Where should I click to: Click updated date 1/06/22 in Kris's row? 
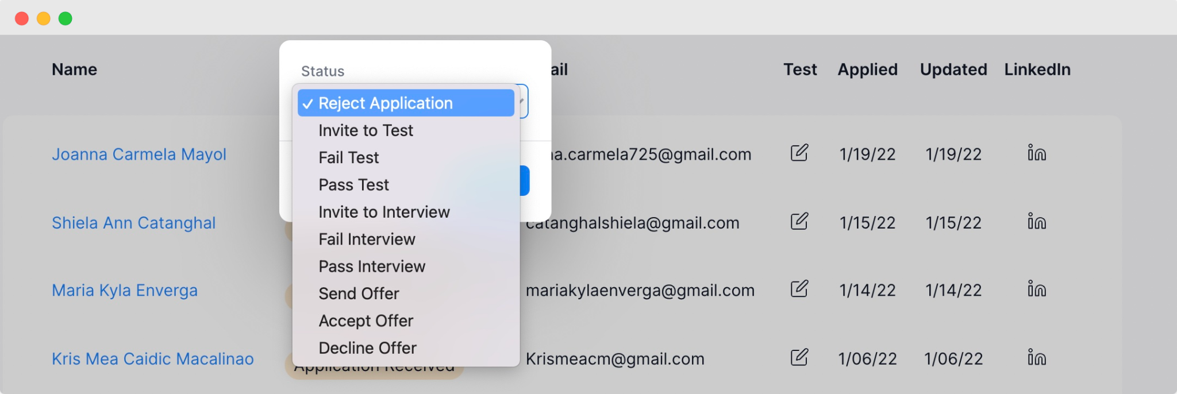[x=953, y=359]
